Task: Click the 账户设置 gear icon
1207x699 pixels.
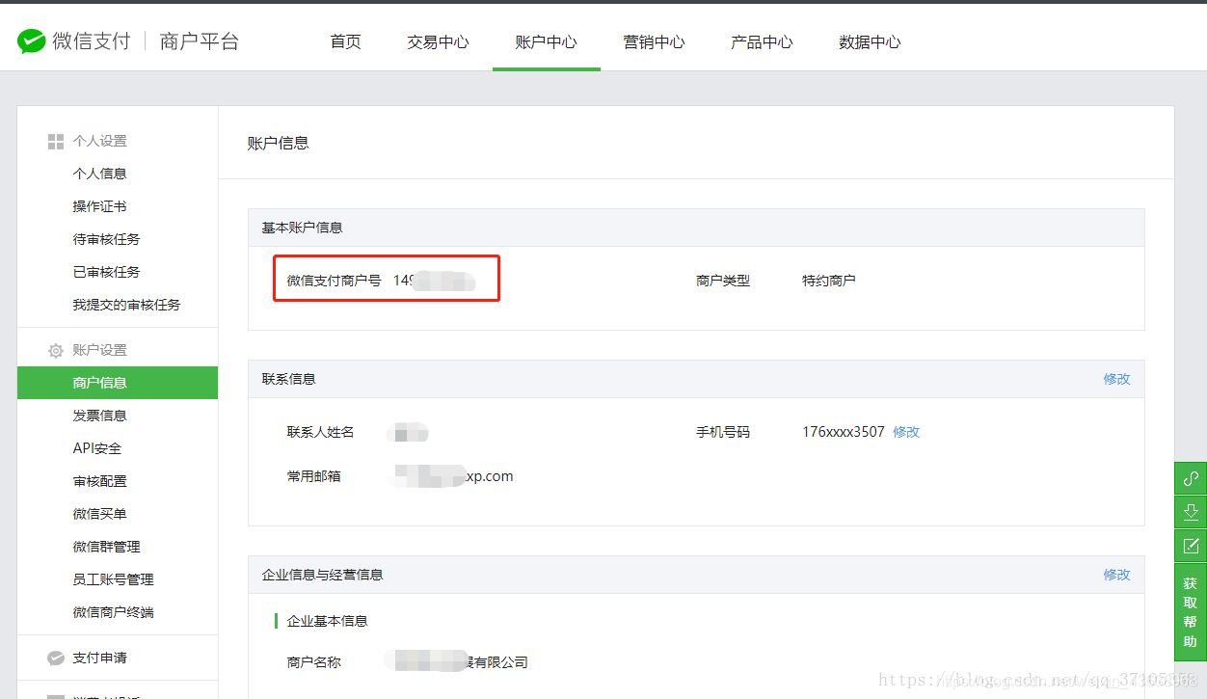Action: tap(56, 351)
